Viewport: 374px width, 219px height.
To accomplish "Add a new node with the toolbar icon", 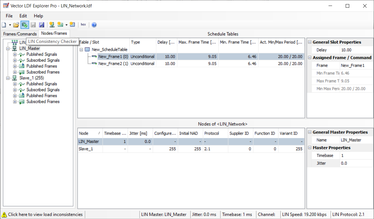I will [x=52, y=25].
